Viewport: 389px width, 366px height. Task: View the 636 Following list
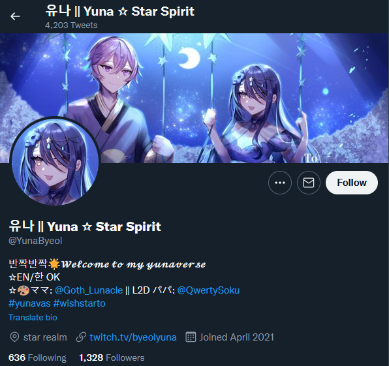click(37, 358)
